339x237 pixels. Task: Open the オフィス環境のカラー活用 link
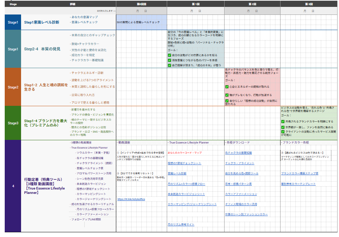pos(241,204)
